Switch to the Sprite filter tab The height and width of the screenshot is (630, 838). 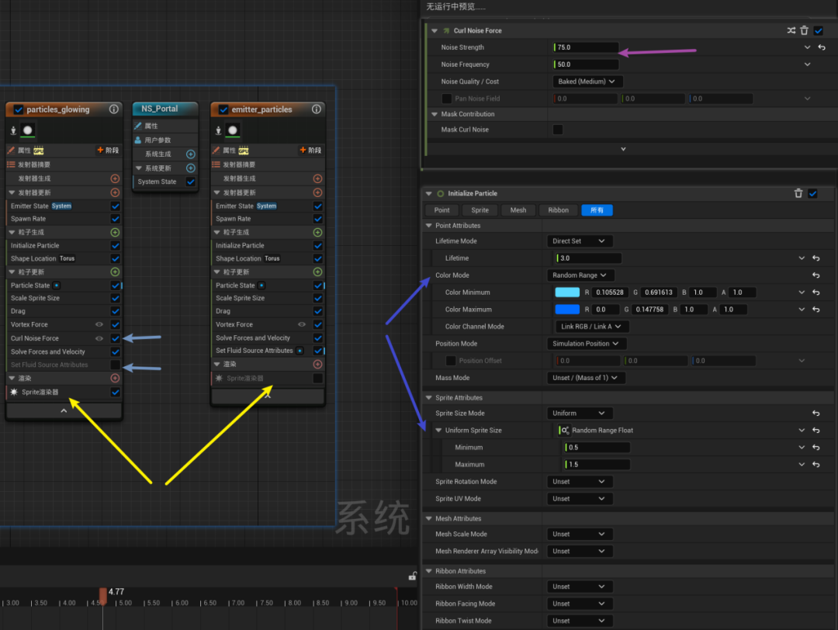click(x=480, y=210)
